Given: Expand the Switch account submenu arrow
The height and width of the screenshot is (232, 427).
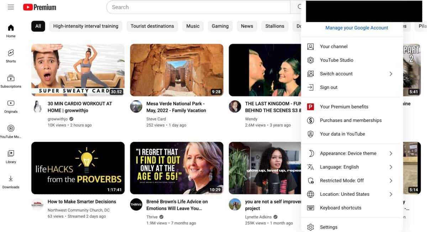Looking at the screenshot, I should (x=391, y=74).
